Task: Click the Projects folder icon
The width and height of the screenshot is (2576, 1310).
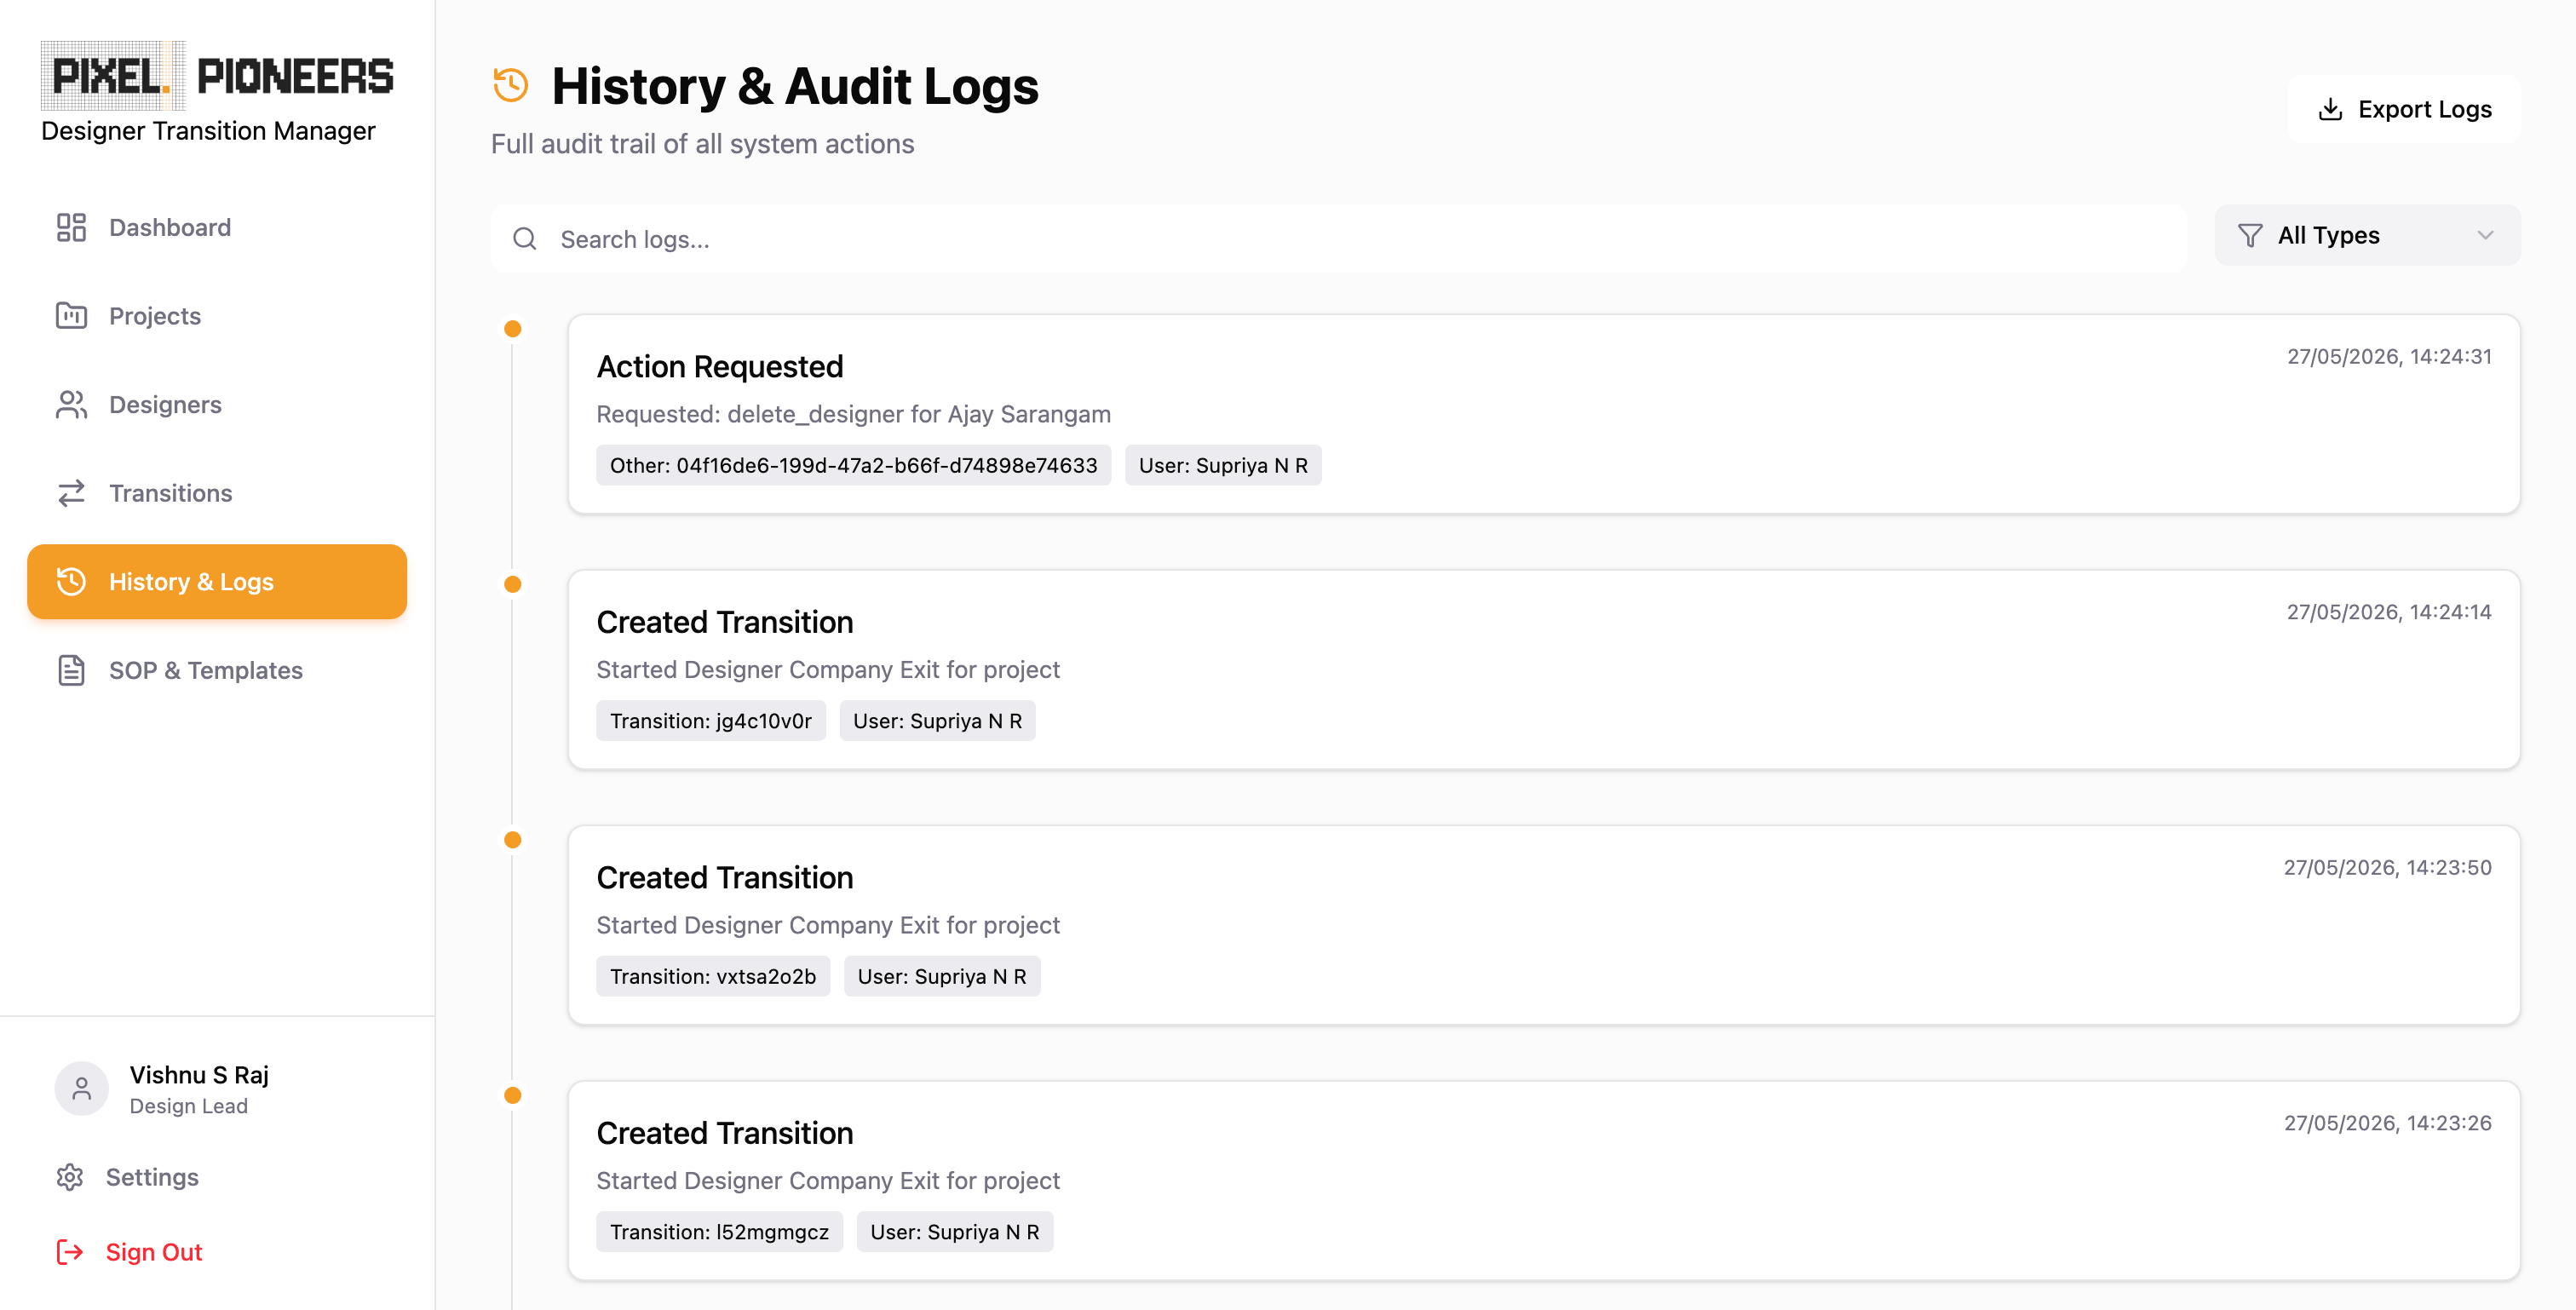Action: (71, 316)
